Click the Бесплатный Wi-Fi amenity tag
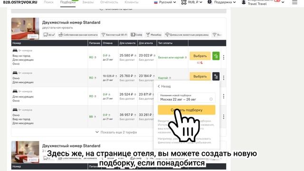304x171 pixels. click(x=114, y=35)
